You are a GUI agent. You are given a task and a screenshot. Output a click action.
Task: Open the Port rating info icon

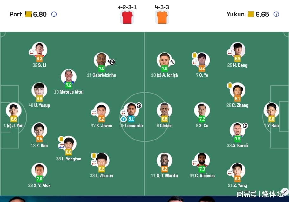tap(54, 15)
